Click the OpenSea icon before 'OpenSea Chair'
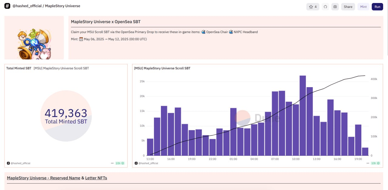 click(203, 32)
